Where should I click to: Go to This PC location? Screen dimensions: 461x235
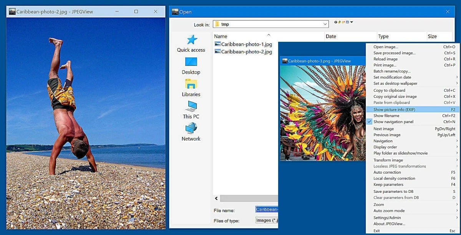coord(191,110)
